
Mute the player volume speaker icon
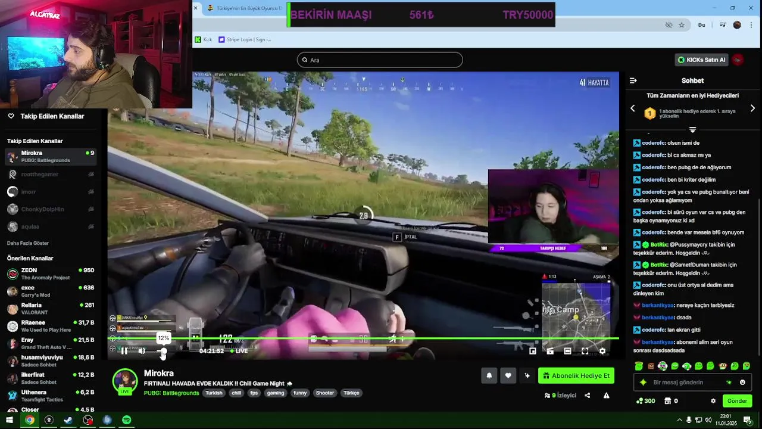pyautogui.click(x=142, y=351)
